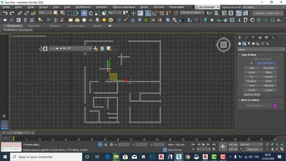Activate the Select and Scale tool
The width and height of the screenshot is (286, 161).
point(97,13)
